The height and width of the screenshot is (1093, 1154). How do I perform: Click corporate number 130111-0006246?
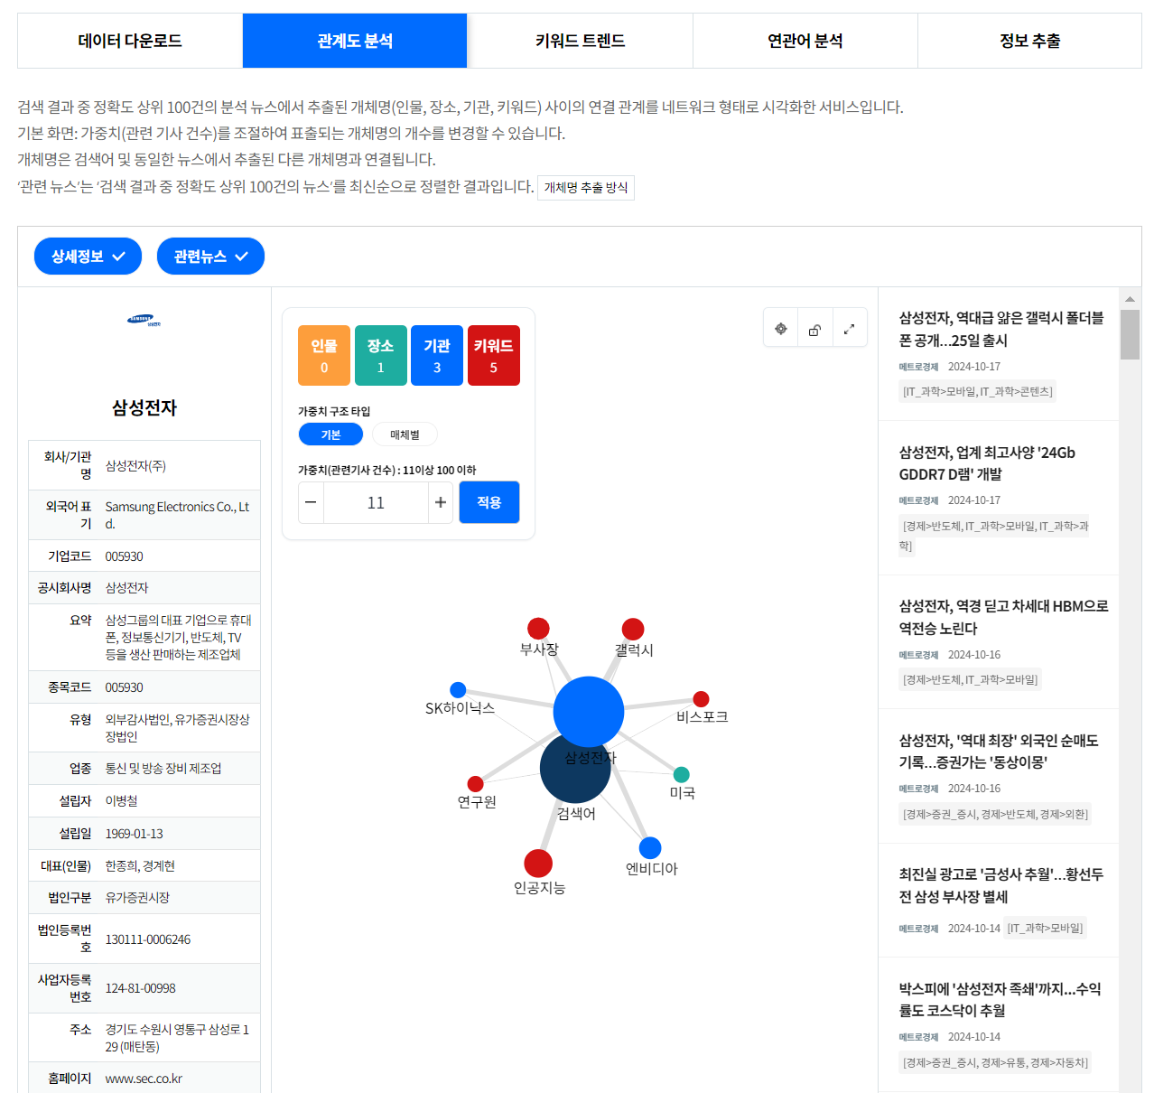pyautogui.click(x=147, y=939)
